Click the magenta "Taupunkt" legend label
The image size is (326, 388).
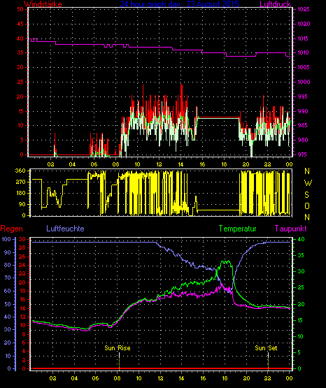pos(290,229)
